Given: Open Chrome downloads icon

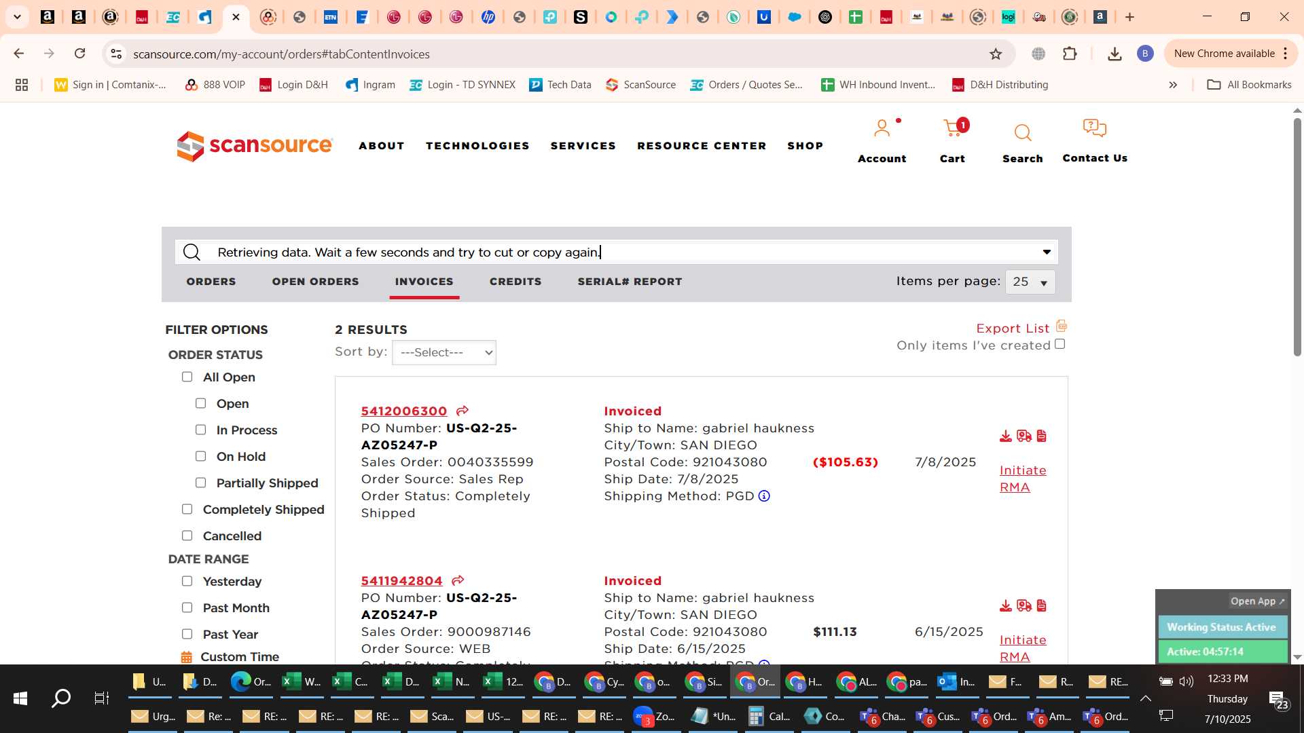Looking at the screenshot, I should 1115,54.
